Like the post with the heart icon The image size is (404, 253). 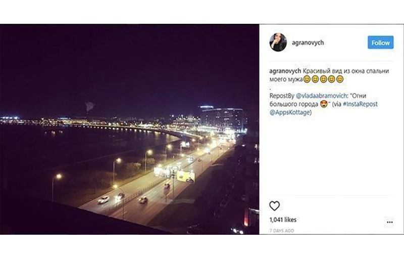274,206
